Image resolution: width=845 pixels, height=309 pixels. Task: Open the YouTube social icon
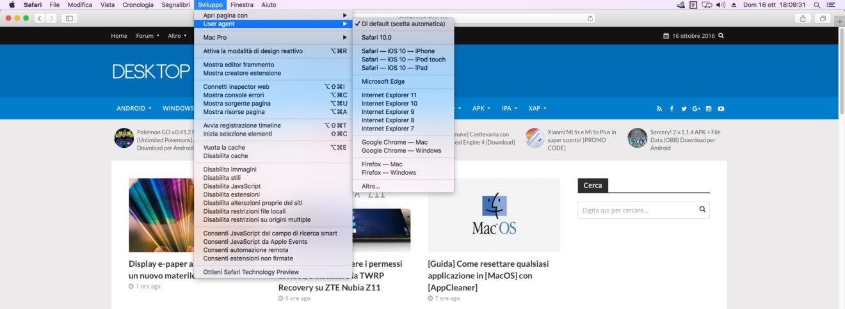721,109
